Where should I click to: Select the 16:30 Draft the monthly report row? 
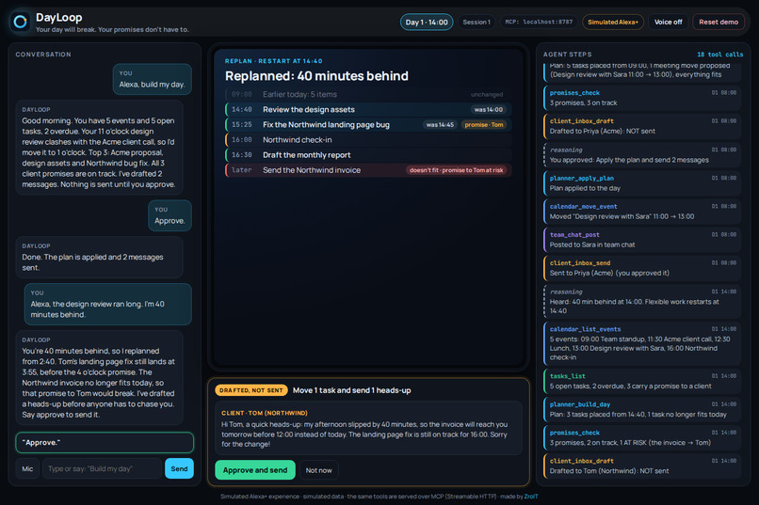click(368, 155)
